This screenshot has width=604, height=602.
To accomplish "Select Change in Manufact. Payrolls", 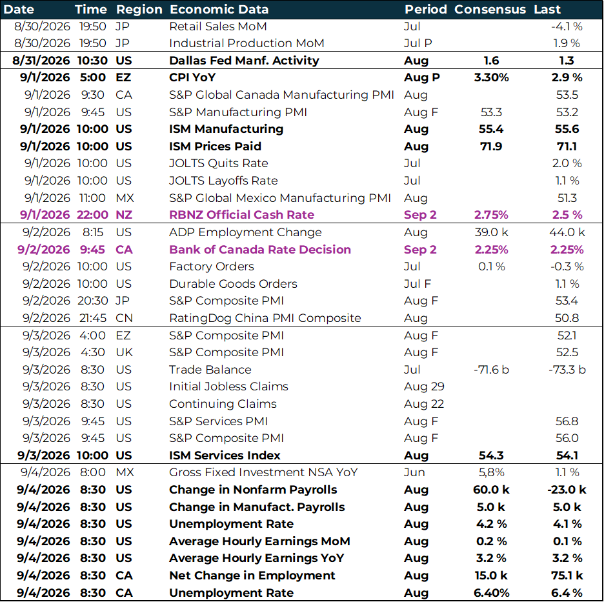I will pos(257,507).
